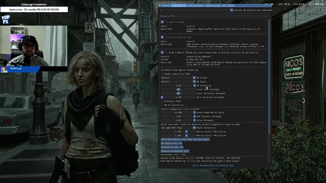Screen dimensions: 326x183
Task: Collapse the DLSS 5 Neural Rendering section
Action: [x=162, y=53]
